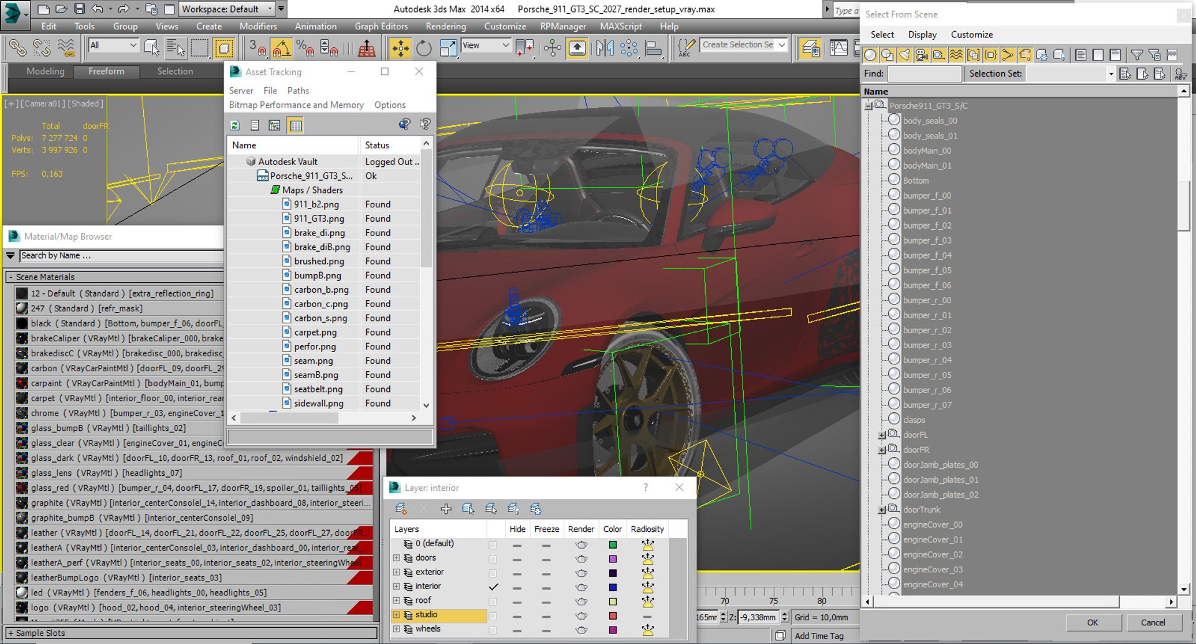
Task: Switch to the Modeling ribbon tab
Action: (x=45, y=71)
